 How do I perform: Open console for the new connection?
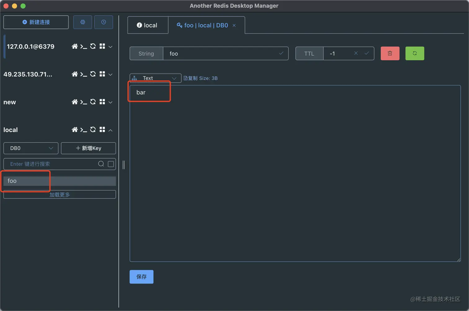tap(83, 102)
